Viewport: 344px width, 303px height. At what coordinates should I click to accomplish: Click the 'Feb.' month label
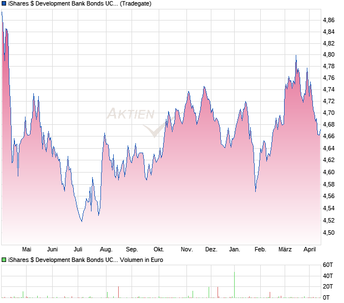click(x=260, y=250)
